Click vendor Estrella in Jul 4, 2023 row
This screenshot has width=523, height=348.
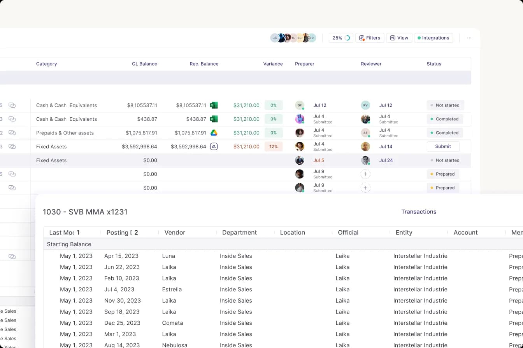(172, 289)
